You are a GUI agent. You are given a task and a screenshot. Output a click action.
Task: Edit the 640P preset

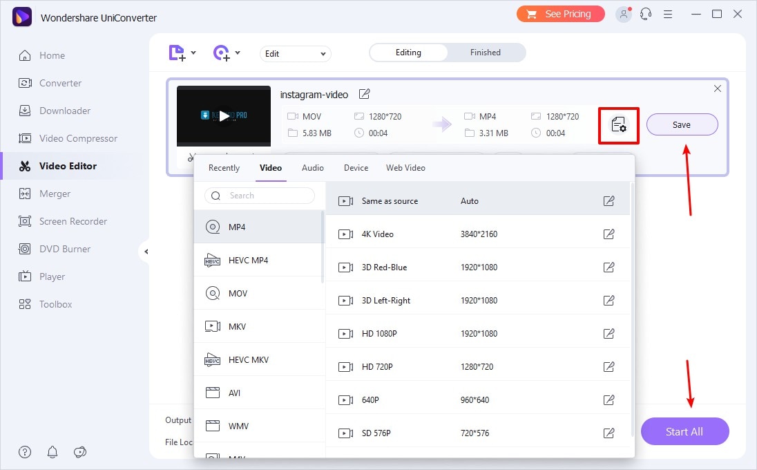(x=609, y=400)
